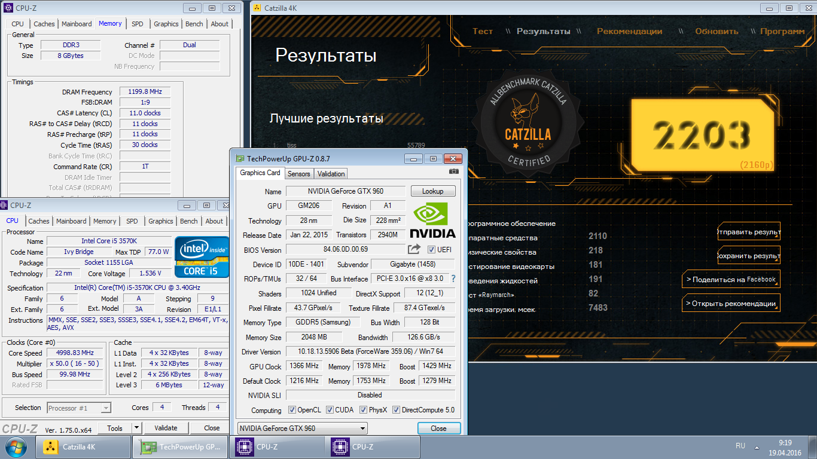Click the processor name Intel Core i5 3570K
Screen dimensions: 817x459
109,241
